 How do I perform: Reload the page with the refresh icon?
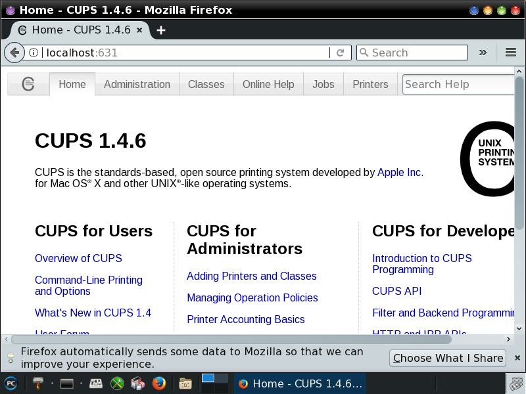(340, 53)
